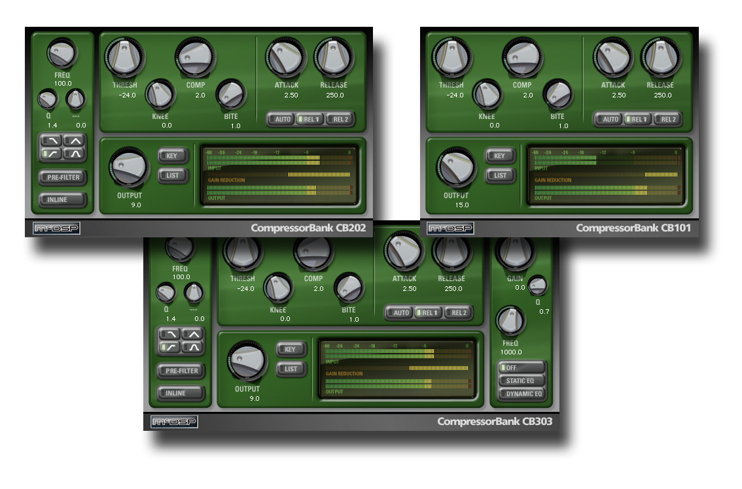Enable AUTO release in CB202
This screenshot has height=489, width=742.
tap(281, 119)
